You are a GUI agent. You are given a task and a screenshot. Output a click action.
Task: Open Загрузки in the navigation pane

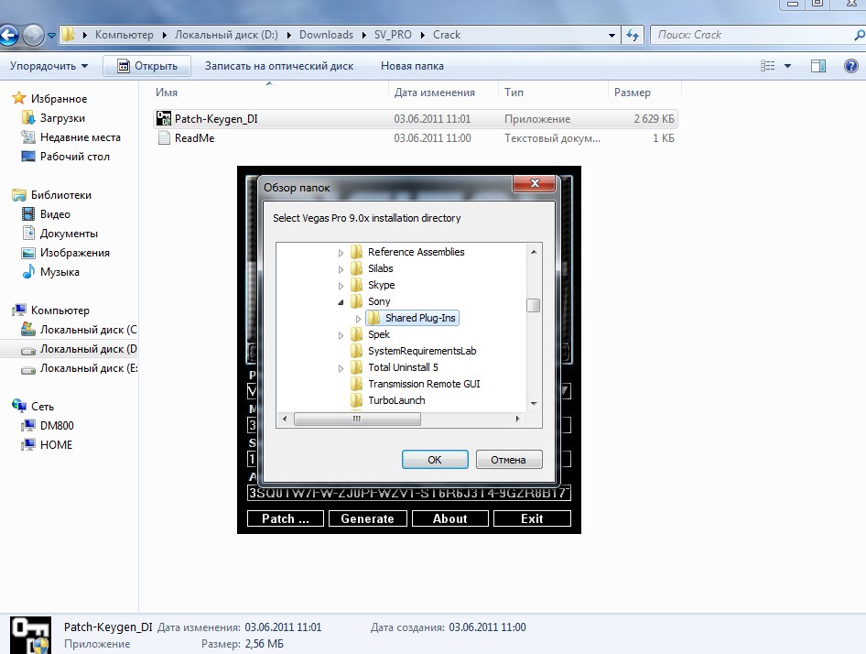point(62,118)
